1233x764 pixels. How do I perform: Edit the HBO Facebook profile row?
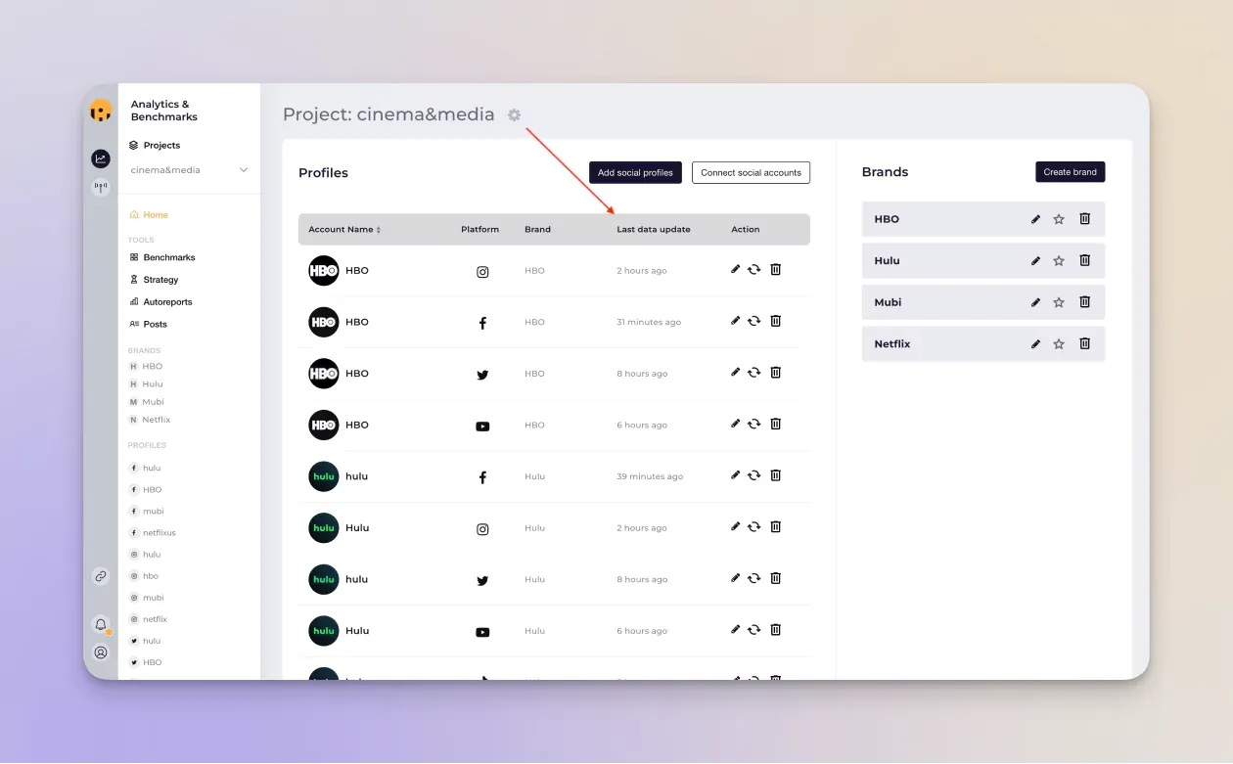point(736,321)
